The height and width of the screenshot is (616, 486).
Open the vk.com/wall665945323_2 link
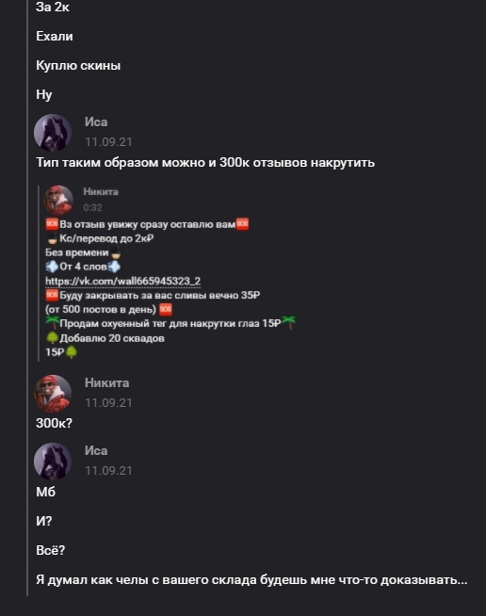[123, 281]
